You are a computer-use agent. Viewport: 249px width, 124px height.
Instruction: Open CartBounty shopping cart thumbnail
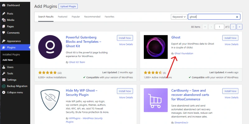tap(156, 100)
